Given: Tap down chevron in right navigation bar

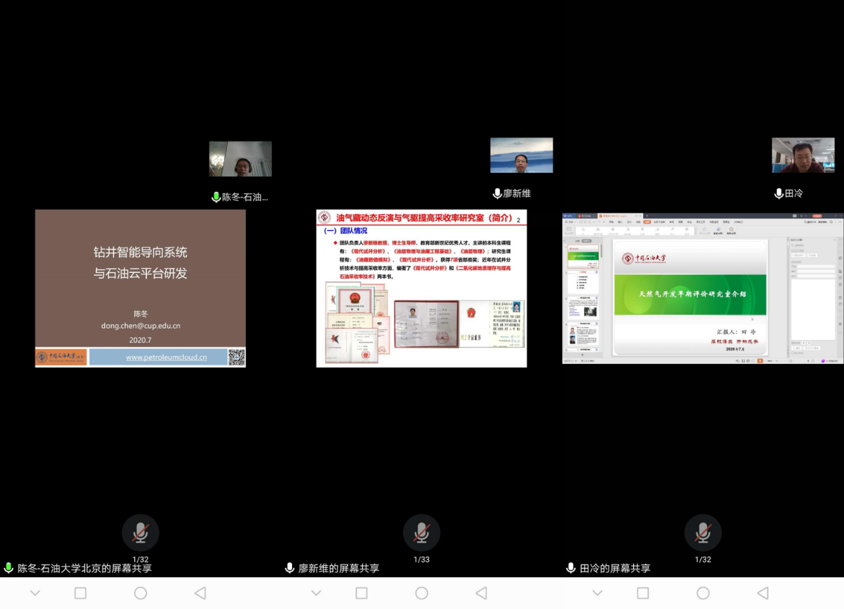Looking at the screenshot, I should pos(598,593).
